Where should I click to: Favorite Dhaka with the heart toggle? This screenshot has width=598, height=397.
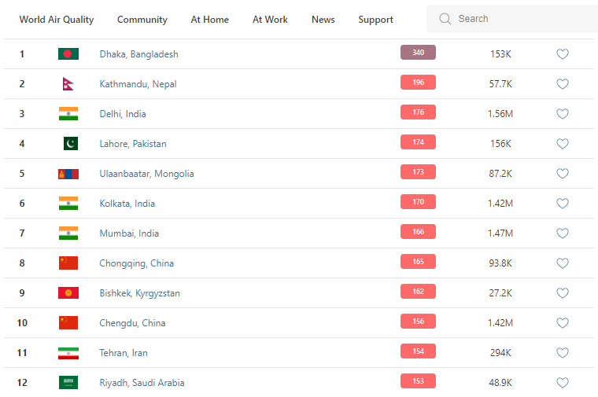[x=563, y=54]
